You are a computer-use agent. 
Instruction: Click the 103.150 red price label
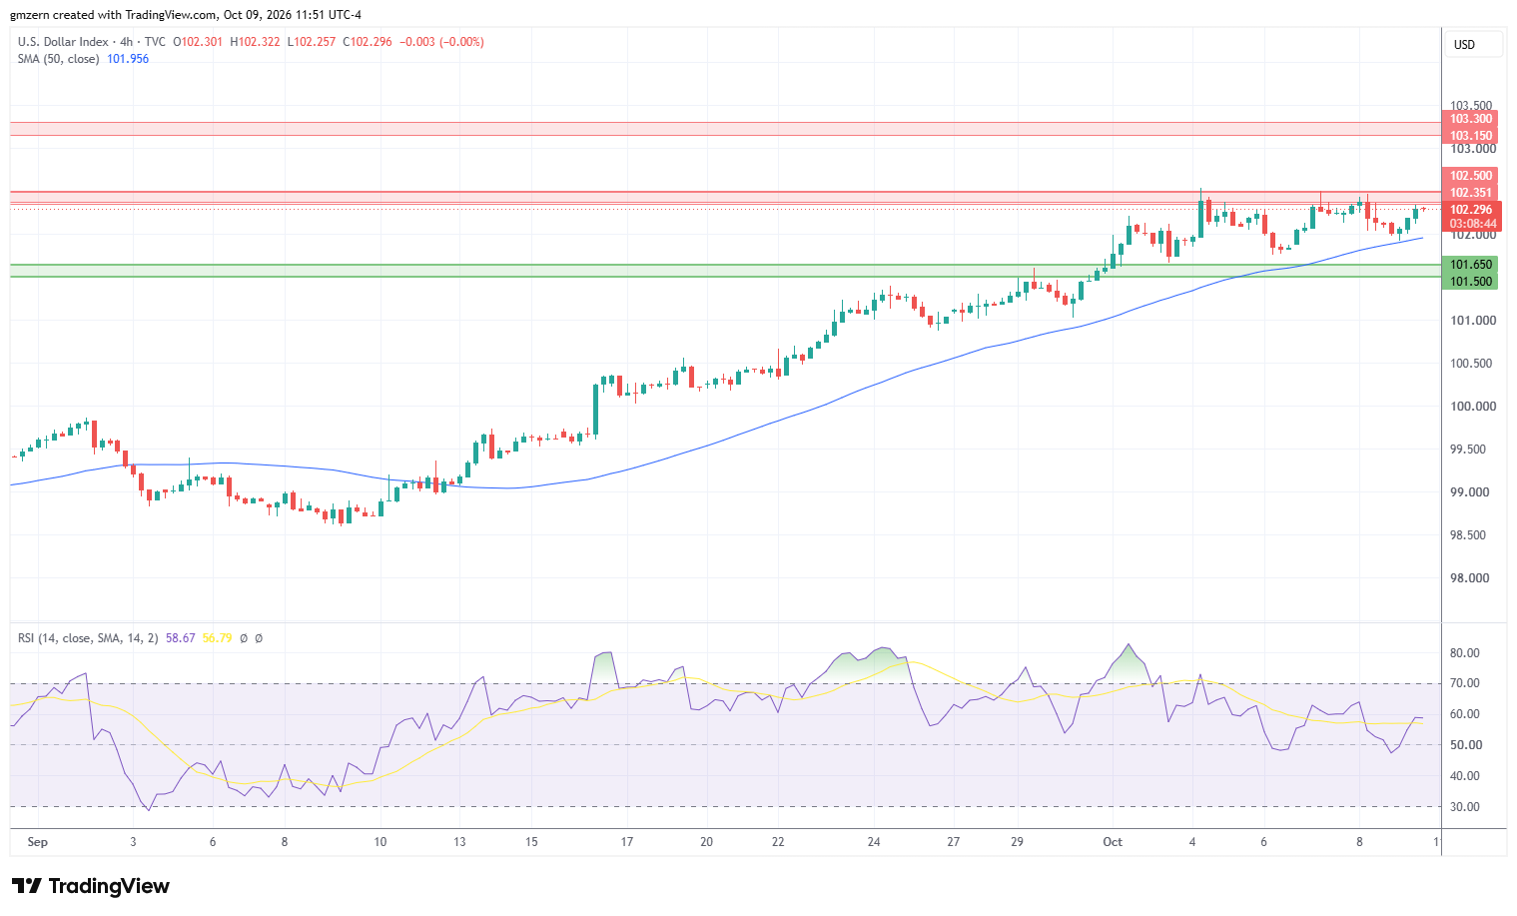point(1471,136)
